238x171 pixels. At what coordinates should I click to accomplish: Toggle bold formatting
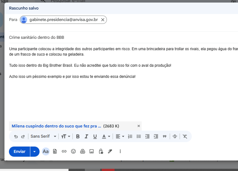tap(78, 137)
